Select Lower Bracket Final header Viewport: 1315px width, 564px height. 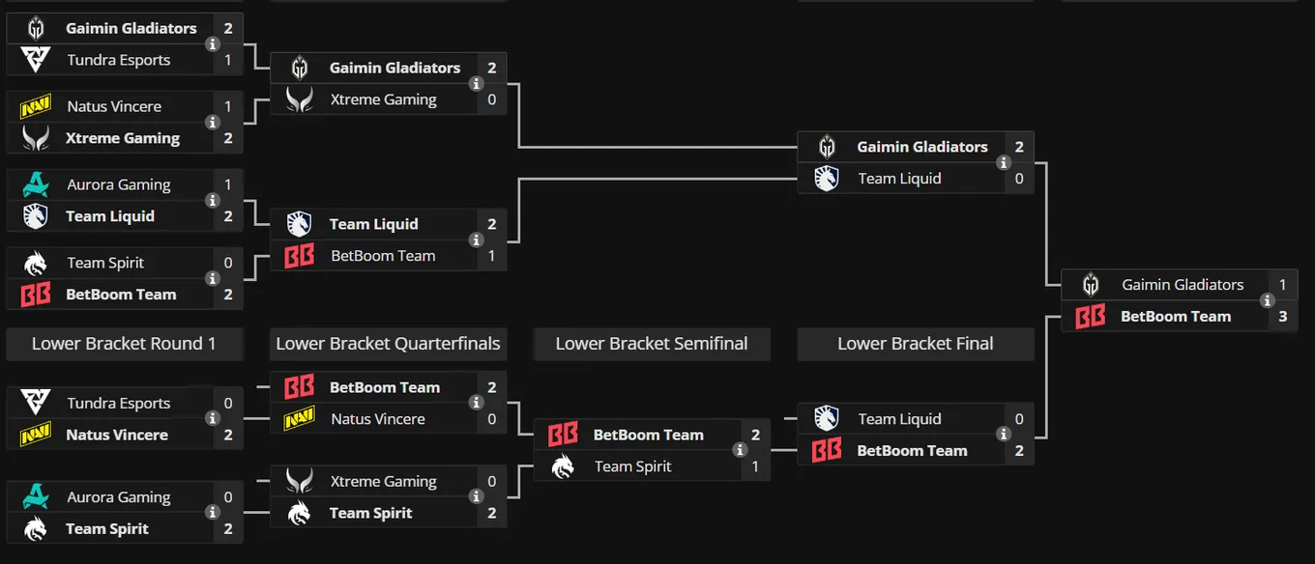(x=916, y=344)
